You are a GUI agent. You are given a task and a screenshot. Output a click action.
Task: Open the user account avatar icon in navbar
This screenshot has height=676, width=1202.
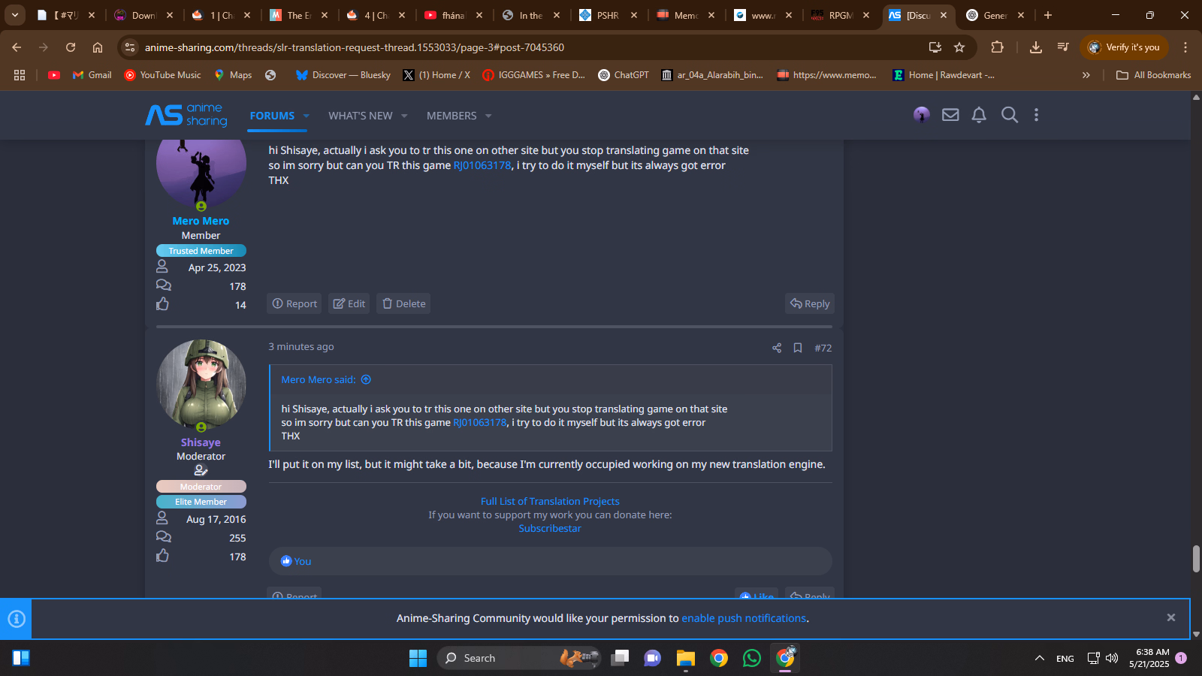[x=922, y=115]
